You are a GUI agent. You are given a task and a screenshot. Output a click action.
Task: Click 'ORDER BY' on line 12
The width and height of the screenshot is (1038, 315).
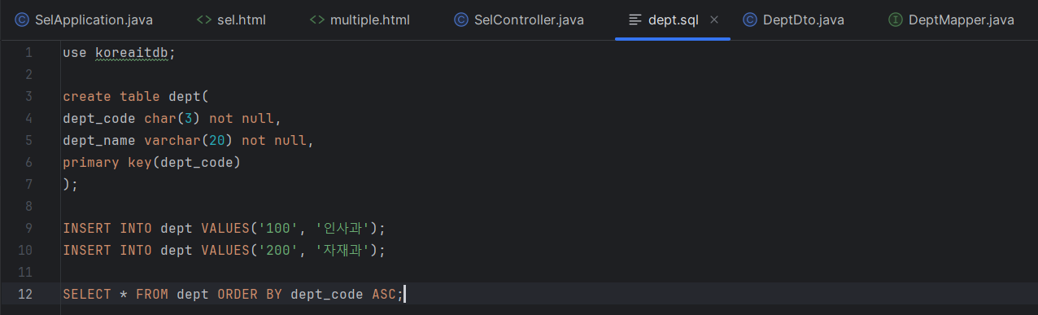click(250, 294)
